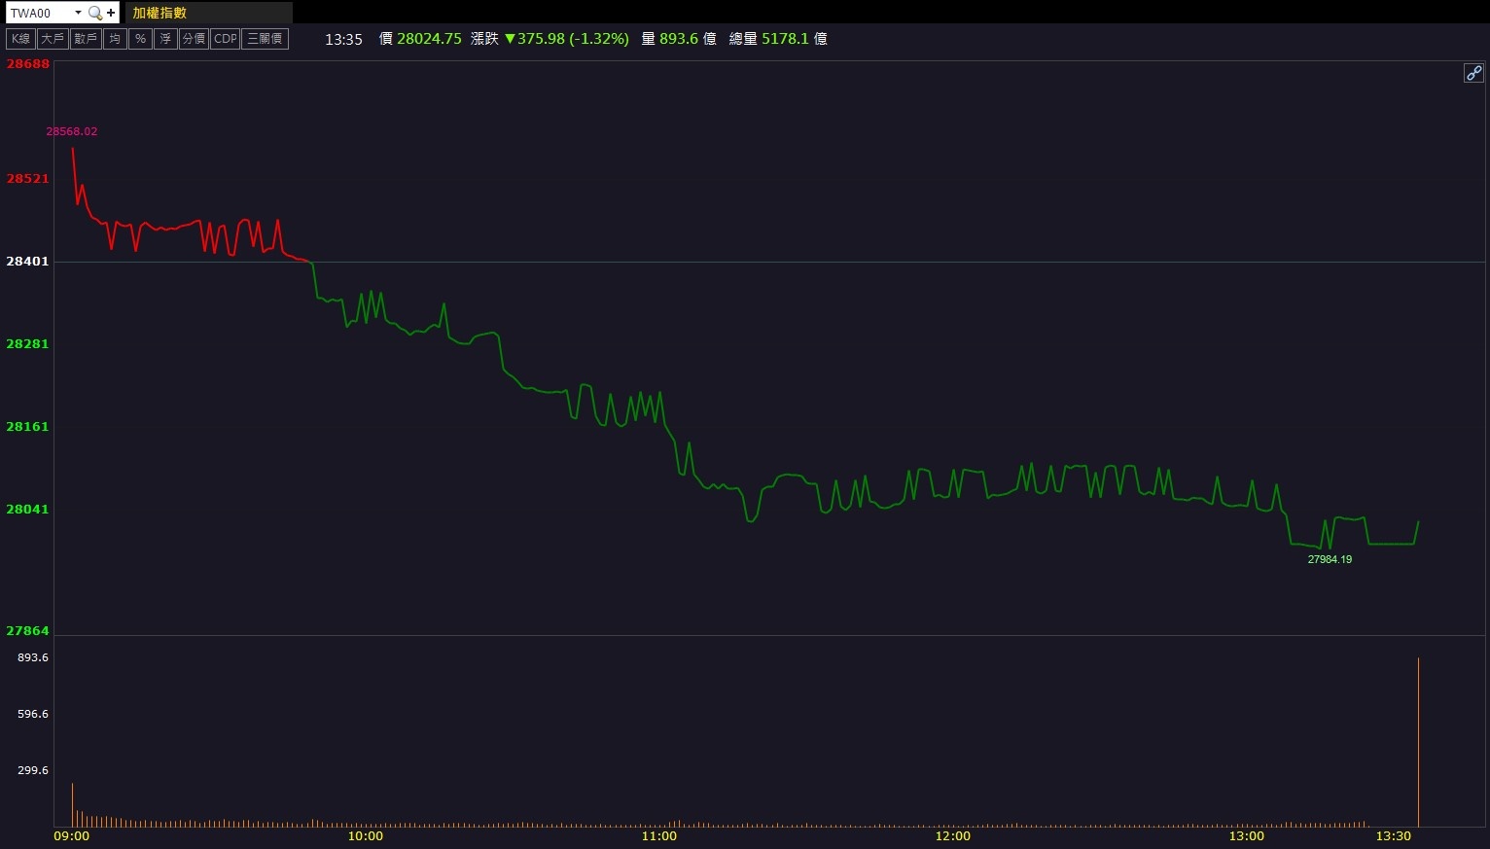Enable the 三關價 levels button

click(x=265, y=39)
